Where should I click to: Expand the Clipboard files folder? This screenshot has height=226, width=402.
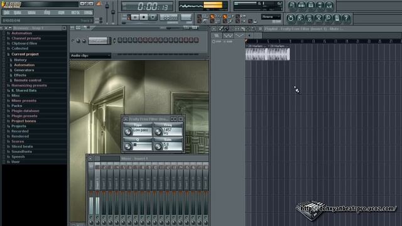(24, 43)
